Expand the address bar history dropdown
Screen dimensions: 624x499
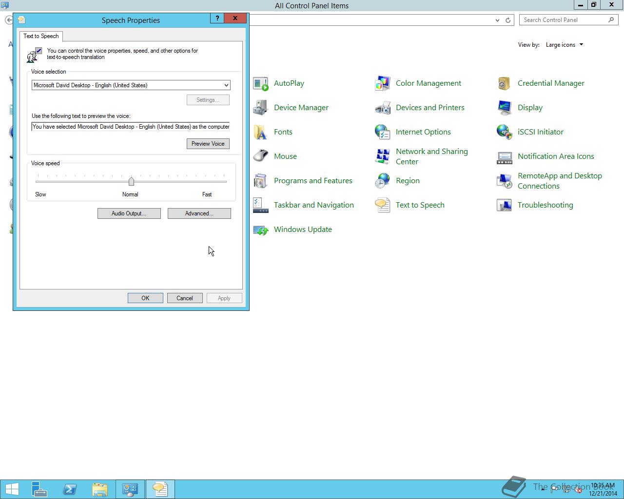pyautogui.click(x=497, y=20)
